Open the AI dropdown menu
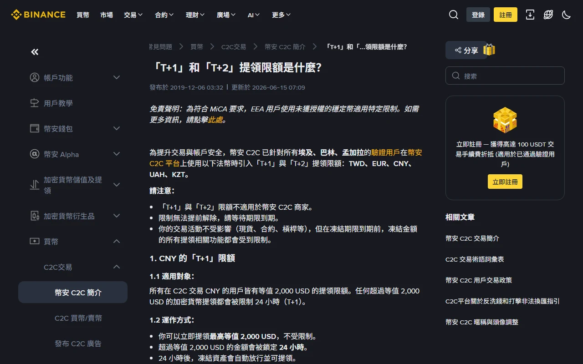 254,15
